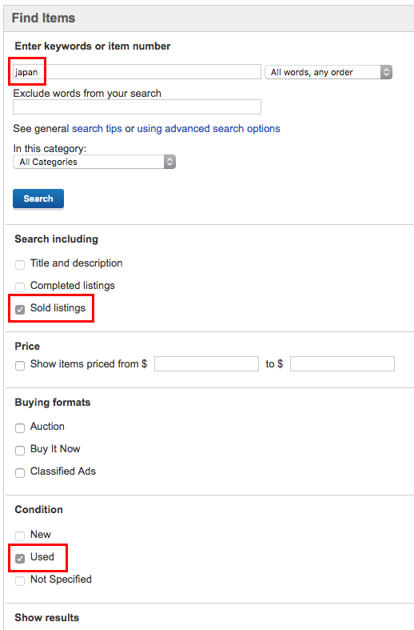Open the 'All words, any order' dropdown
The width and height of the screenshot is (414, 630).
(x=328, y=72)
